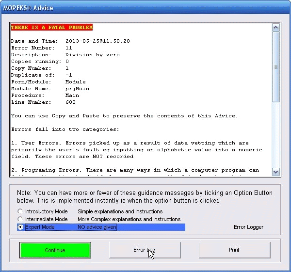Click the 'Duplicate of: -1' line
The height and width of the screenshot is (272, 291).
tap(41, 75)
